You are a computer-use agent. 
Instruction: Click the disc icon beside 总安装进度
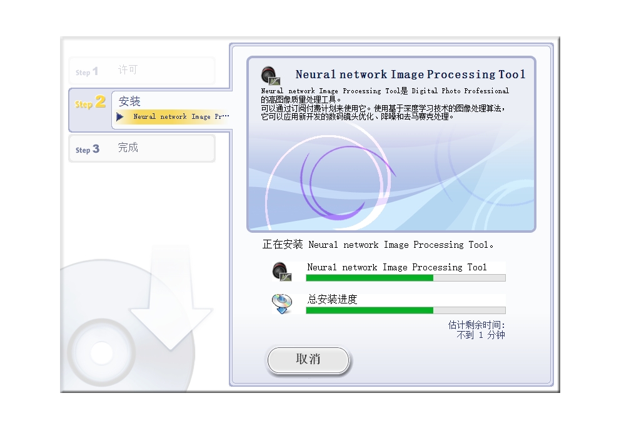[282, 303]
